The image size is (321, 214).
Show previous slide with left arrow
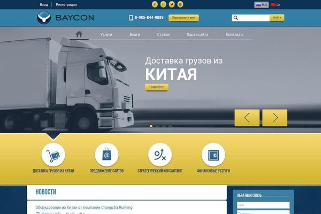click(247, 118)
